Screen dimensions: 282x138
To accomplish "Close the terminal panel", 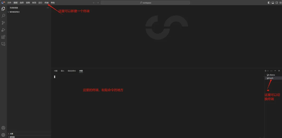I will [x=279, y=71].
